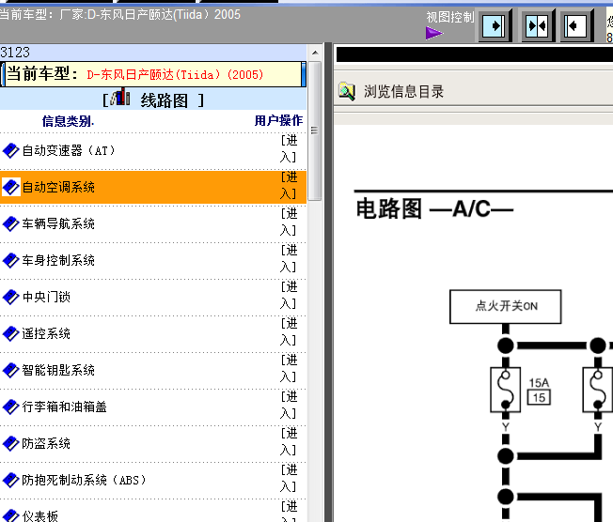Click the blue book icon for 自动变速器（AT）
The image size is (613, 522).
[11, 151]
